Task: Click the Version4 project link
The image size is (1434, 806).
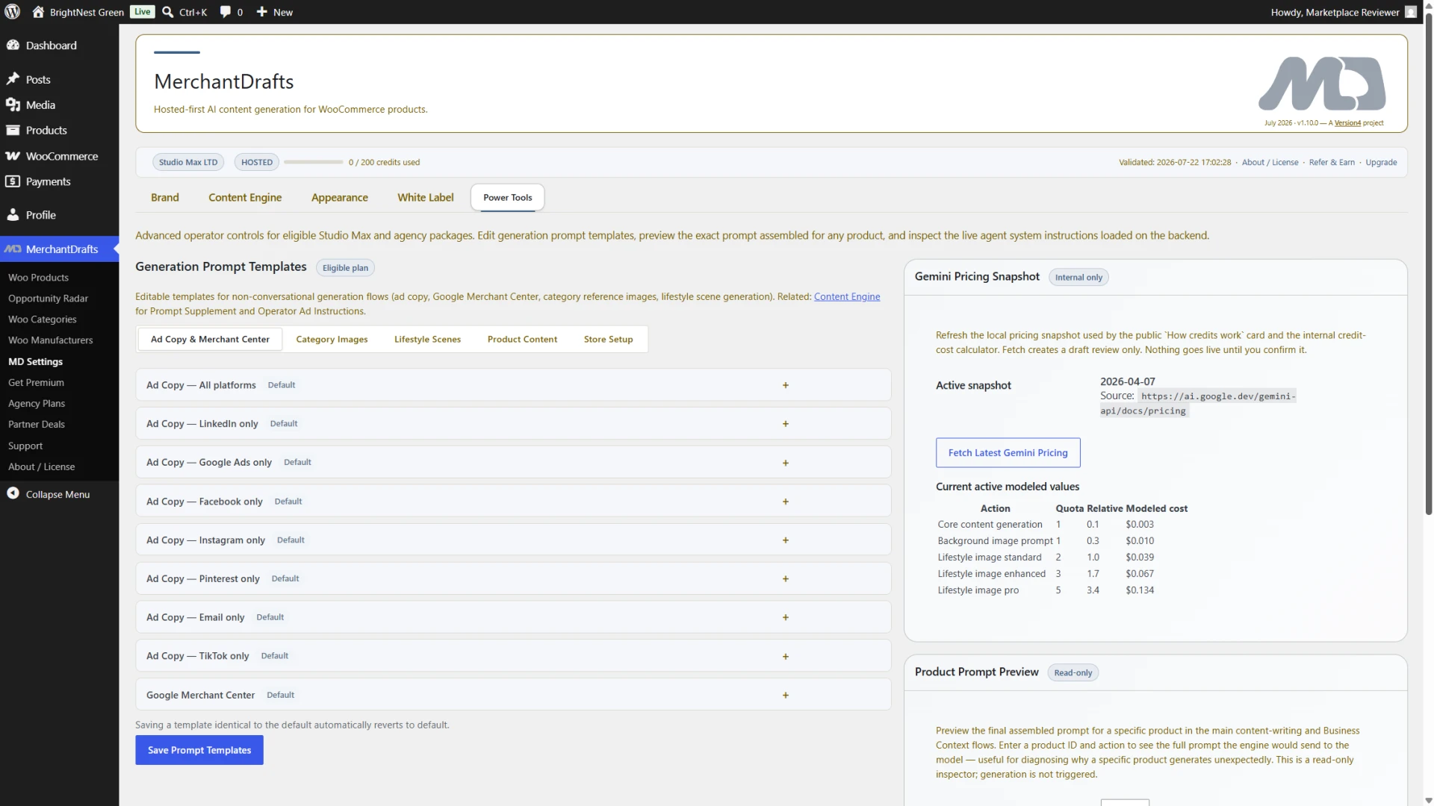Action: pos(1347,123)
